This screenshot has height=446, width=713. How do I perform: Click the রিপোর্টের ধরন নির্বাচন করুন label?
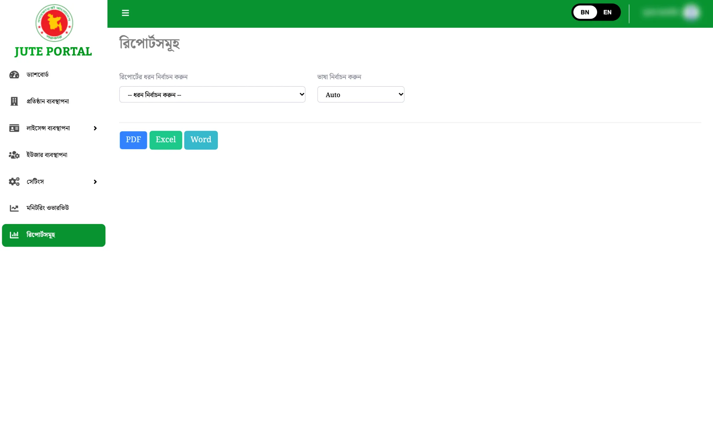[153, 77]
